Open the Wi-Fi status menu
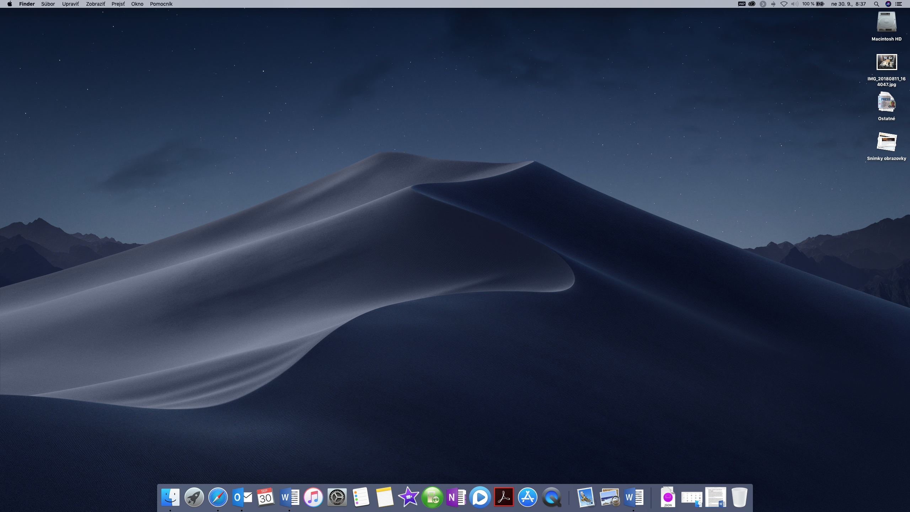The width and height of the screenshot is (910, 512). tap(784, 4)
